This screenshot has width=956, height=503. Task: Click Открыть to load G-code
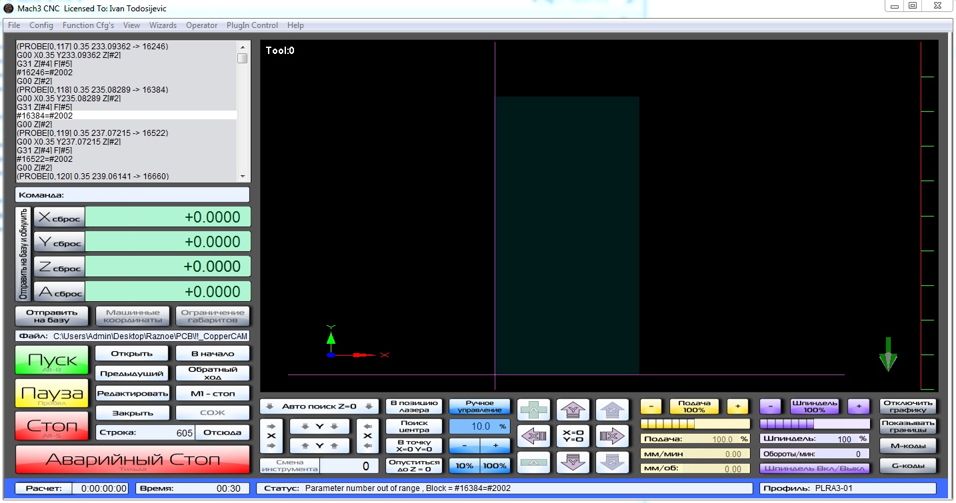(x=132, y=353)
